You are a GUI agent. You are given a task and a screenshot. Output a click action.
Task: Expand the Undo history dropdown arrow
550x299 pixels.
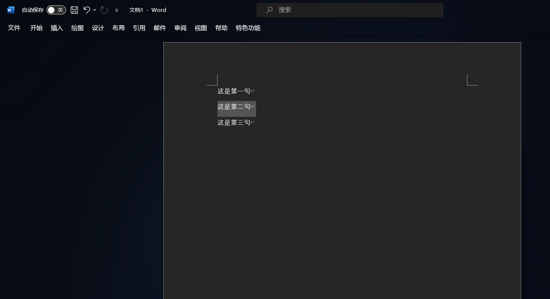[95, 10]
